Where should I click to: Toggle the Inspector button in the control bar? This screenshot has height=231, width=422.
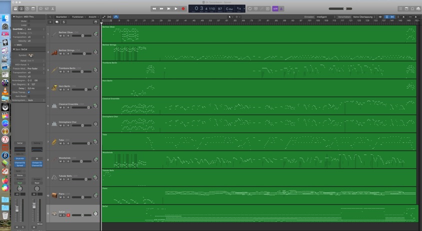point(21,8)
